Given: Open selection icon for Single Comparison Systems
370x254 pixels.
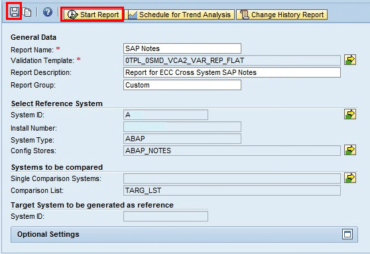Looking at the screenshot, I should coord(350,178).
